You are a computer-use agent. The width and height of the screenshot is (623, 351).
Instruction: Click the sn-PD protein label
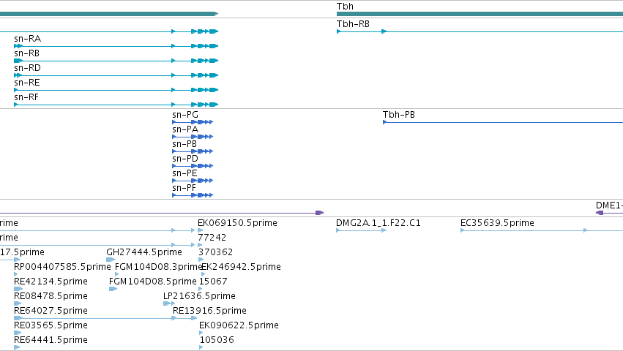click(x=185, y=159)
